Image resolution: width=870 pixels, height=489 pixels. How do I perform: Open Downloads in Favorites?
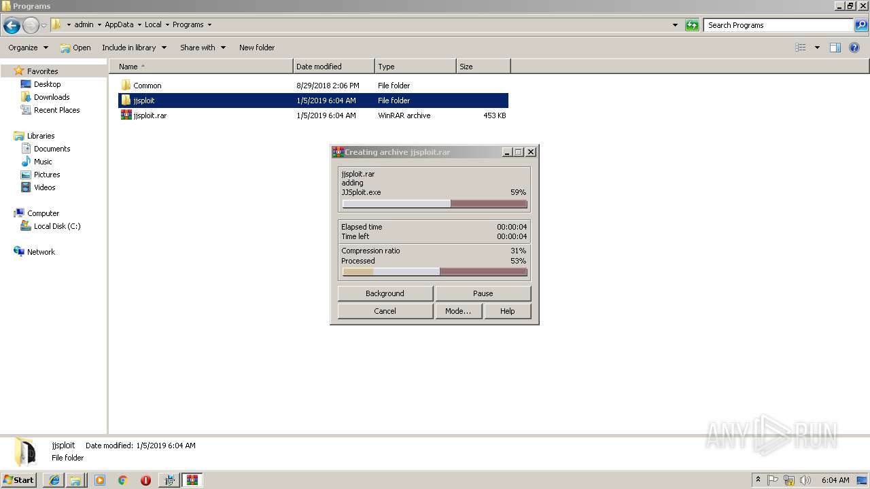(x=52, y=97)
